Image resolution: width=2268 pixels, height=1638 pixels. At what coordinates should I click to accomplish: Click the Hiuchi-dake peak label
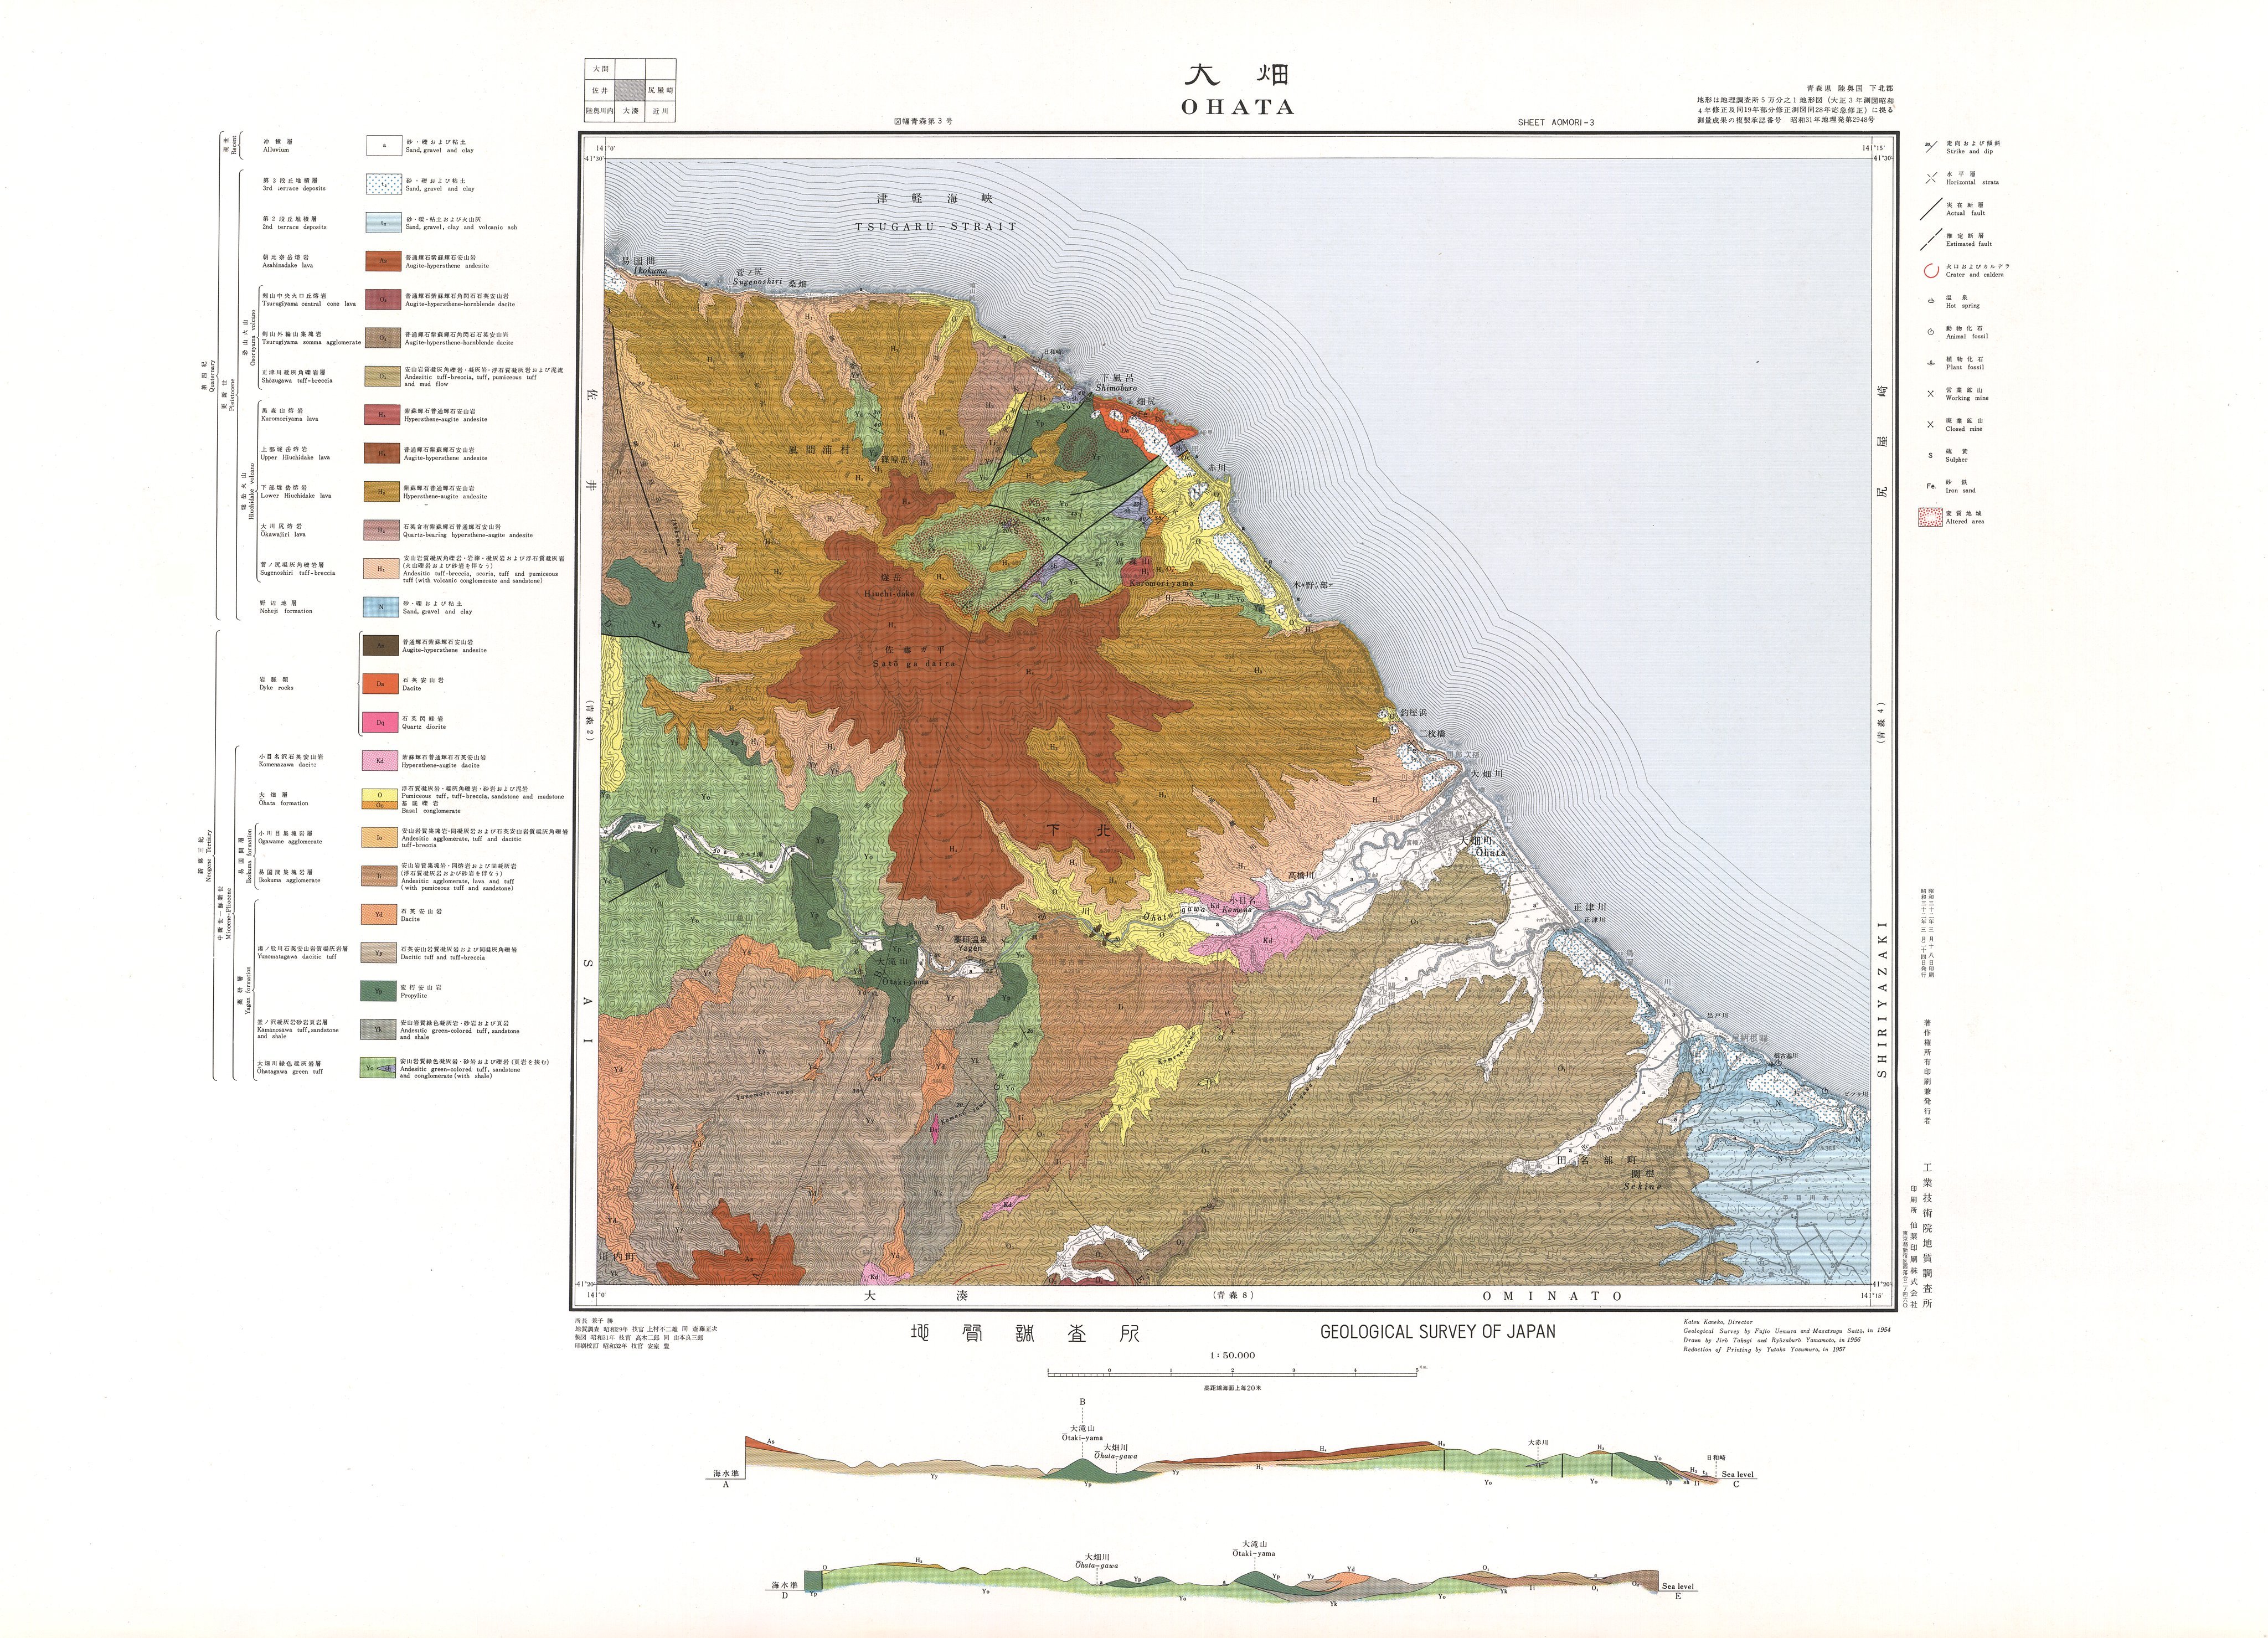click(x=889, y=593)
